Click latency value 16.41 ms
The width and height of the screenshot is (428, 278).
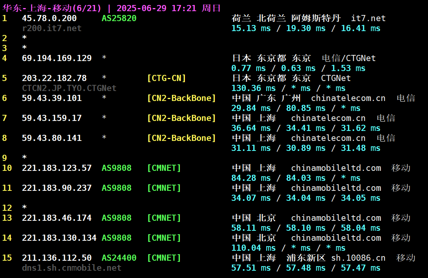361,28
